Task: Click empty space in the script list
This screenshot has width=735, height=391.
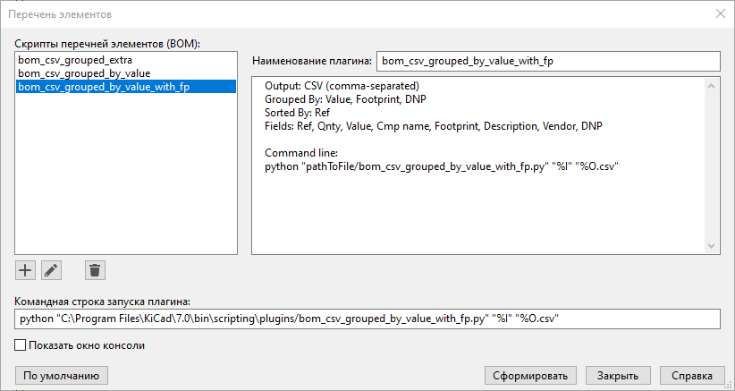Action: [x=125, y=179]
